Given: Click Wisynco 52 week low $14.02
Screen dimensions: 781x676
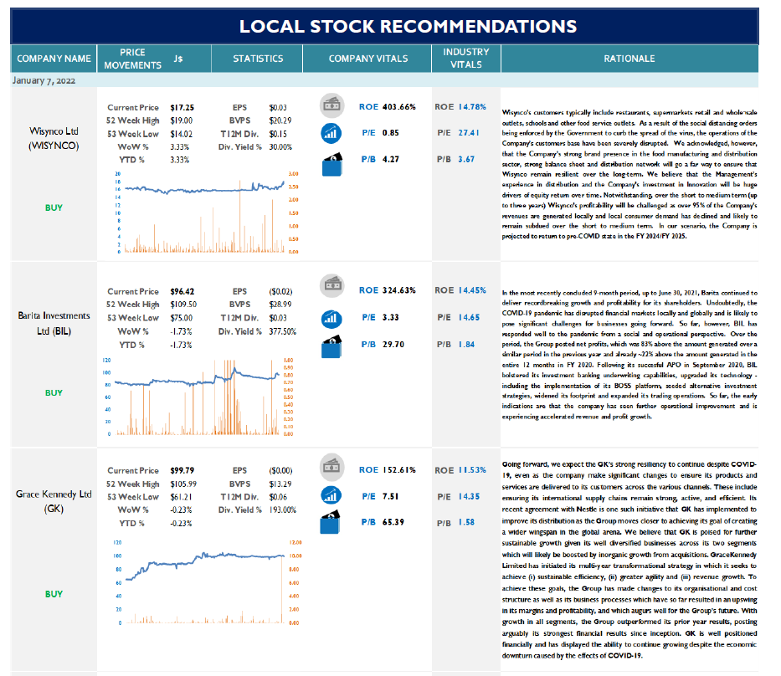Looking at the screenshot, I should click(x=182, y=134).
